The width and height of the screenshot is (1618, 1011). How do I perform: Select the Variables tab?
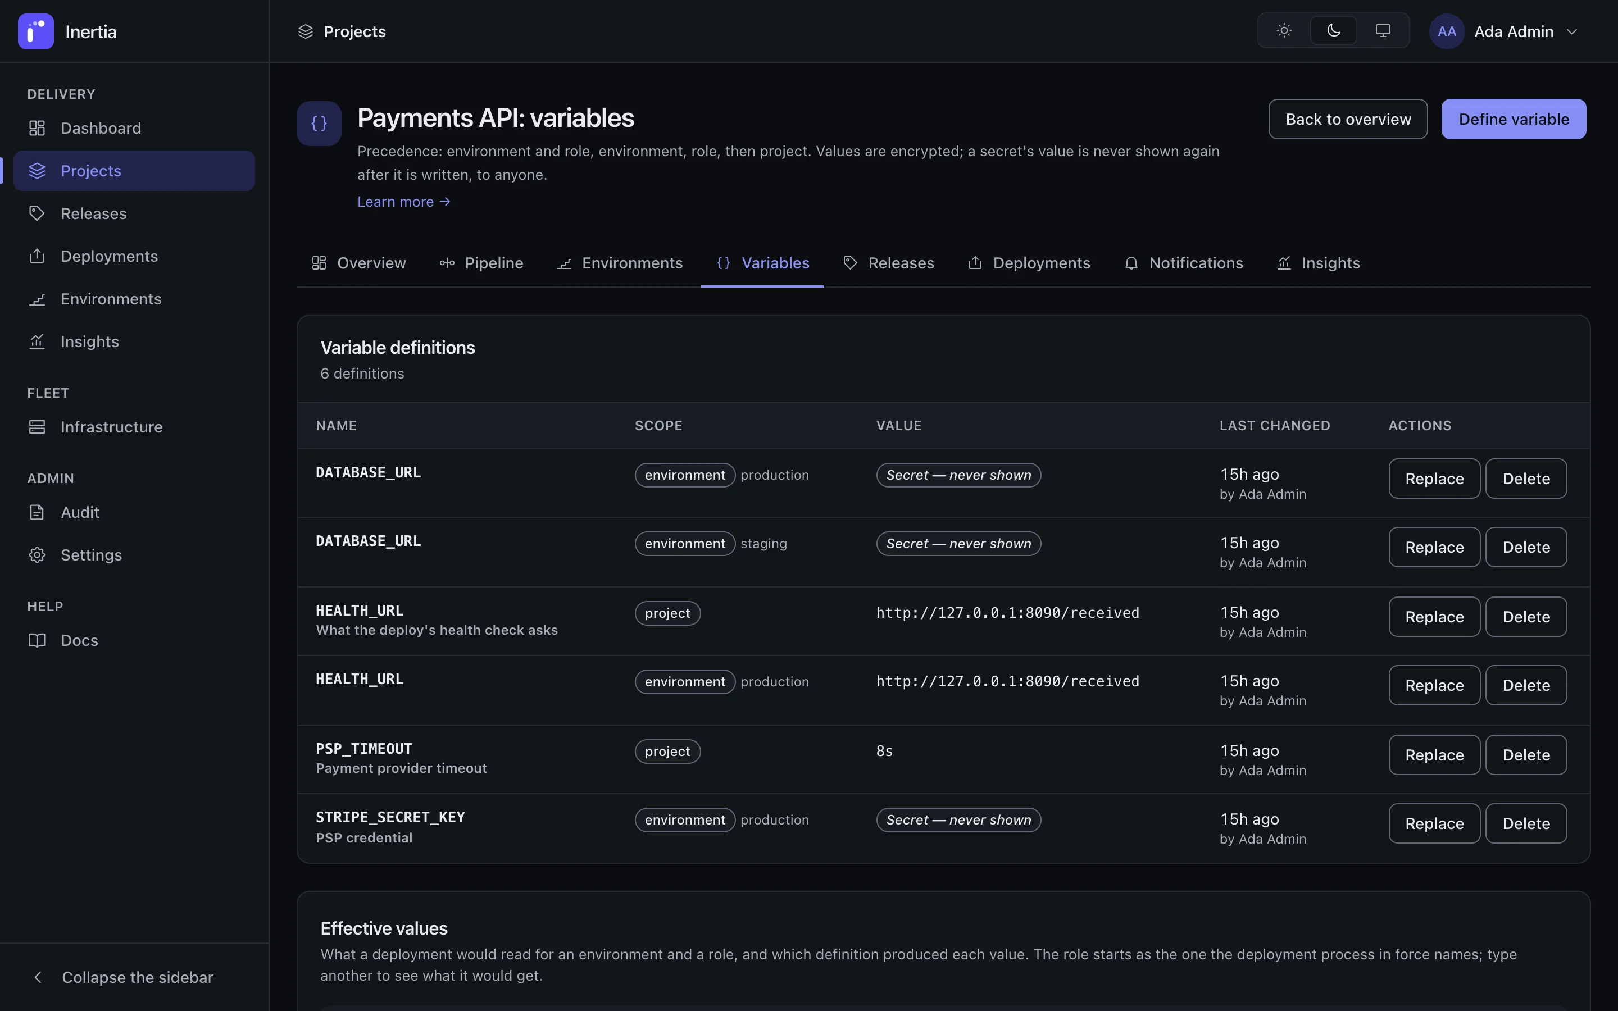[x=762, y=263]
